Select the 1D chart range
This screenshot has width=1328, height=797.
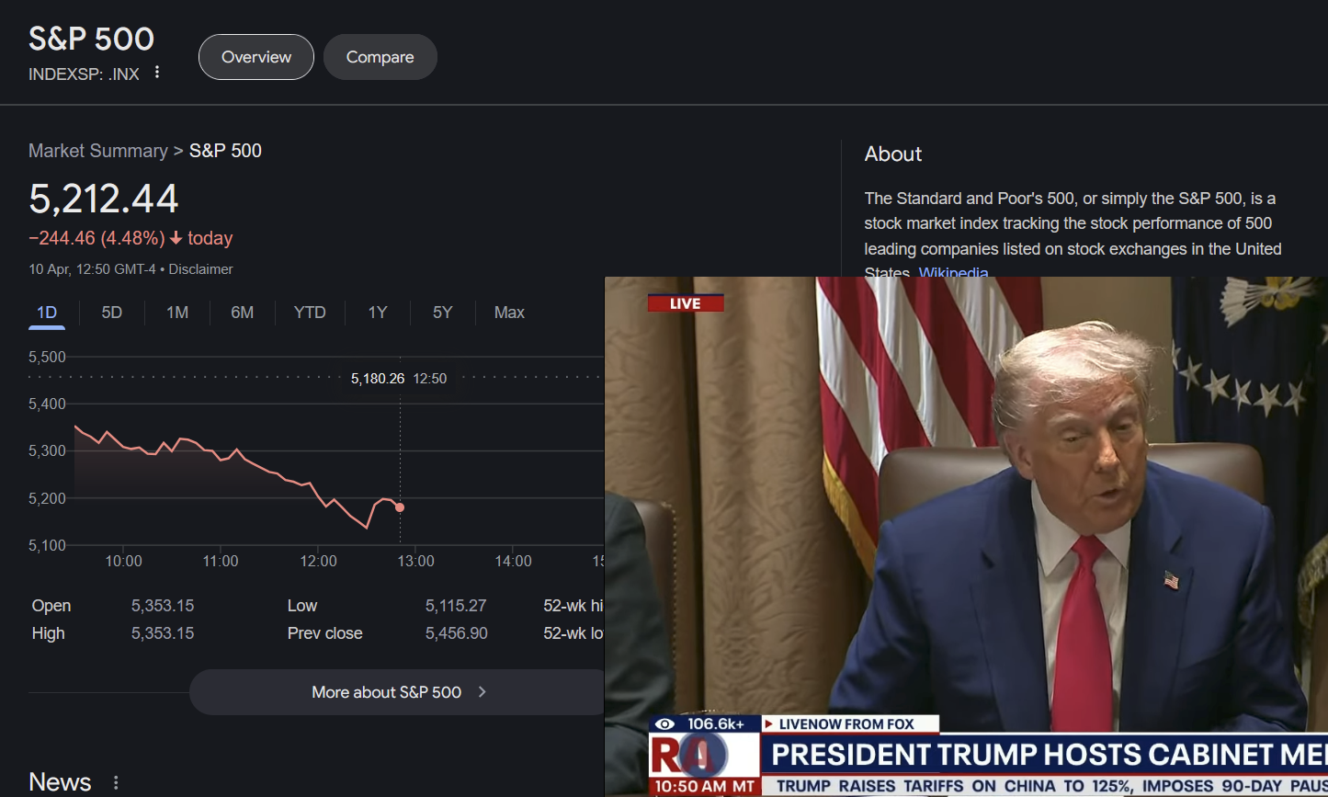coord(47,313)
